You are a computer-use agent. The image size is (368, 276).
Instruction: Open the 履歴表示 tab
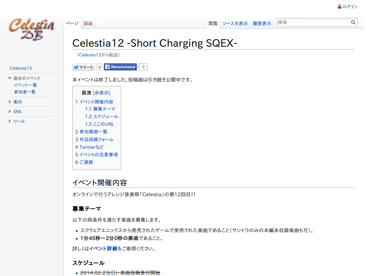point(262,23)
